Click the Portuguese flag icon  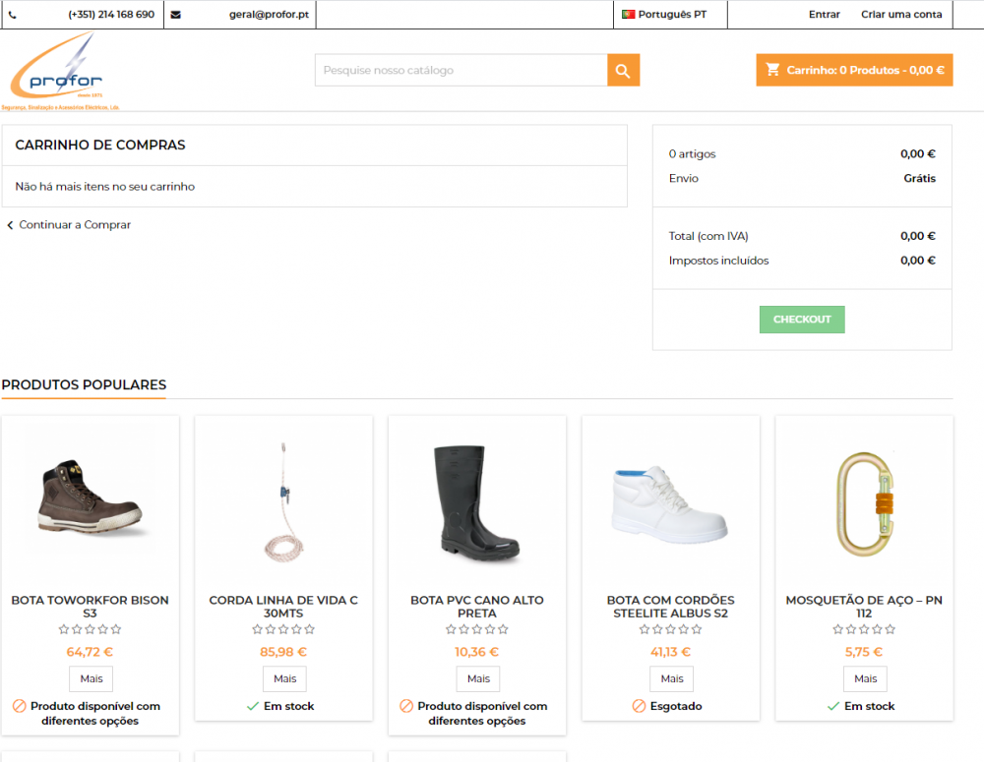(628, 15)
